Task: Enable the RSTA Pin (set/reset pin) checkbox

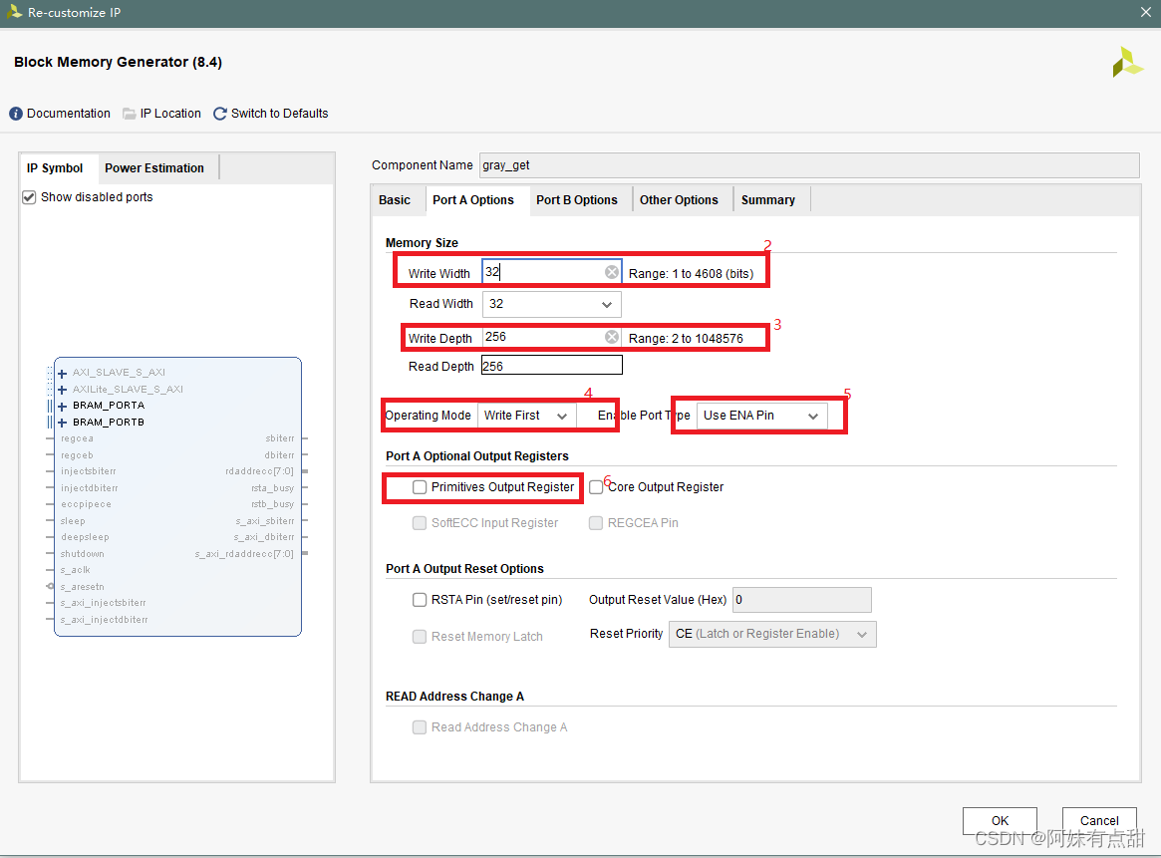Action: pos(420,600)
